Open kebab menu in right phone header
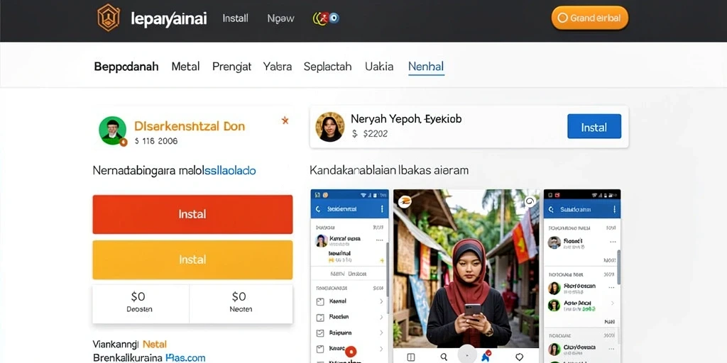Viewport: 727px width, 363px height. (613, 209)
